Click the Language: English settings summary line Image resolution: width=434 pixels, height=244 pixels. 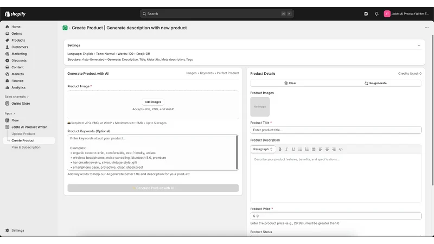click(108, 54)
